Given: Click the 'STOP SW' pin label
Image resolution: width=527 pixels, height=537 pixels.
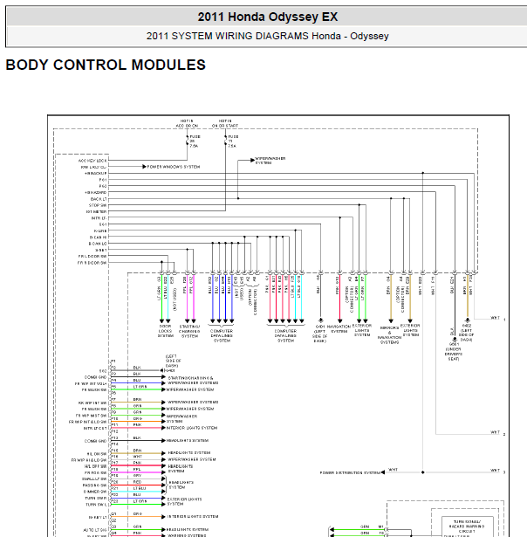Looking at the screenshot, I should (x=98, y=205).
